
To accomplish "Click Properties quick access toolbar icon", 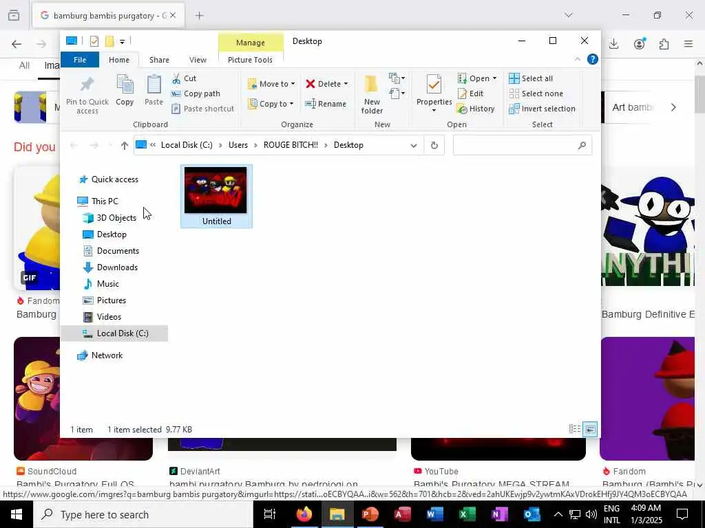I will pos(94,41).
